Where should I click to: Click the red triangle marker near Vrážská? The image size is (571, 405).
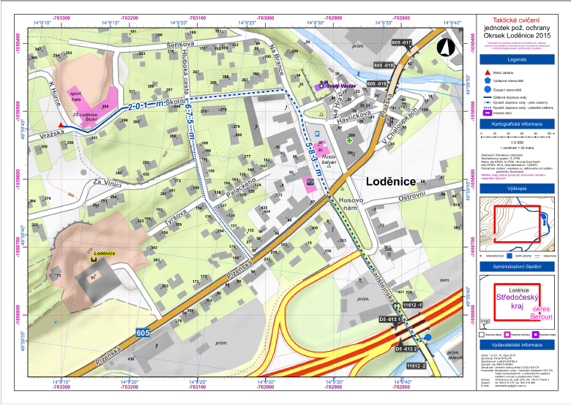coord(61,125)
